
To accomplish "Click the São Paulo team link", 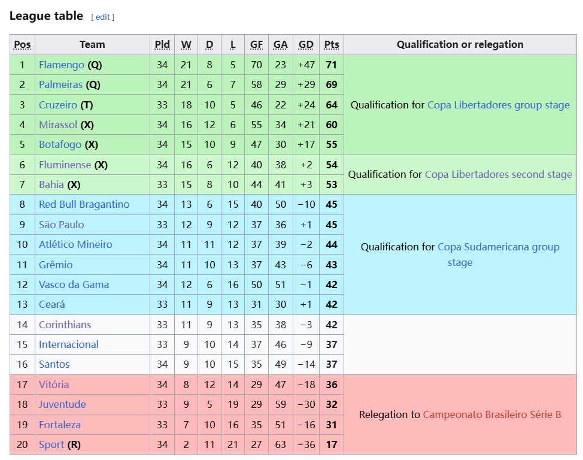I will tap(61, 225).
